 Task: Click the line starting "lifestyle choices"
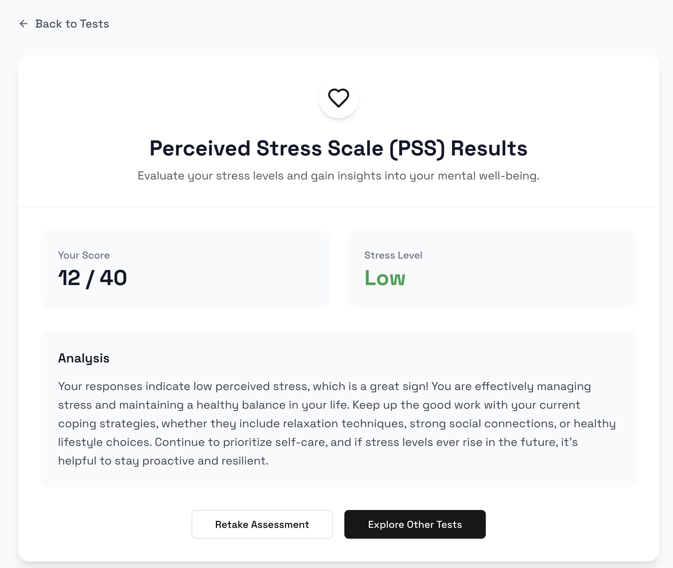coord(318,442)
